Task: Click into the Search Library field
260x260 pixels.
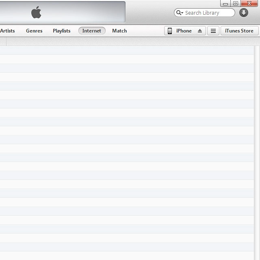Action: [x=208, y=13]
